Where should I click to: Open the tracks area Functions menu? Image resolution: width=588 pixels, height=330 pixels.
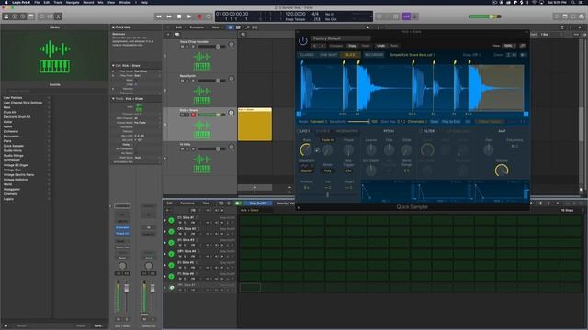tap(197, 27)
